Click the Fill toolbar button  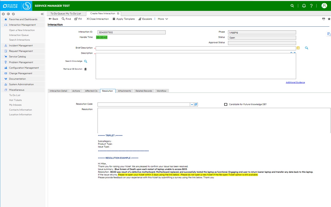click(78, 19)
